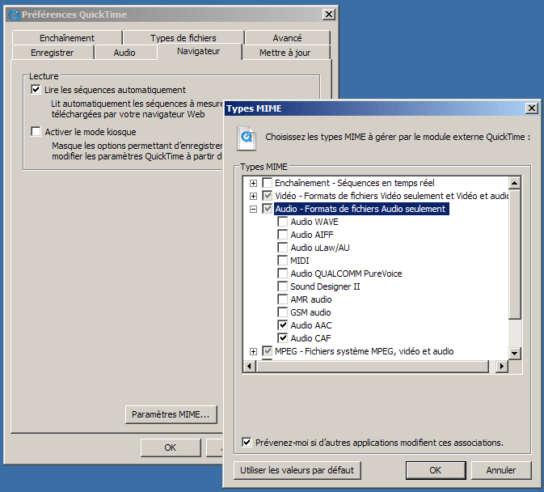The width and height of the screenshot is (544, 492).
Task: Close the Préférences QuickTime window
Action: click(328, 15)
